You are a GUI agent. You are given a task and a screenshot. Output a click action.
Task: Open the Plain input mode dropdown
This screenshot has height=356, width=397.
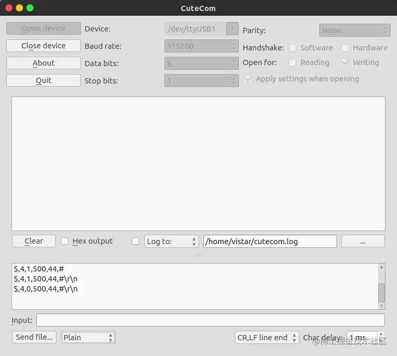coord(88,337)
